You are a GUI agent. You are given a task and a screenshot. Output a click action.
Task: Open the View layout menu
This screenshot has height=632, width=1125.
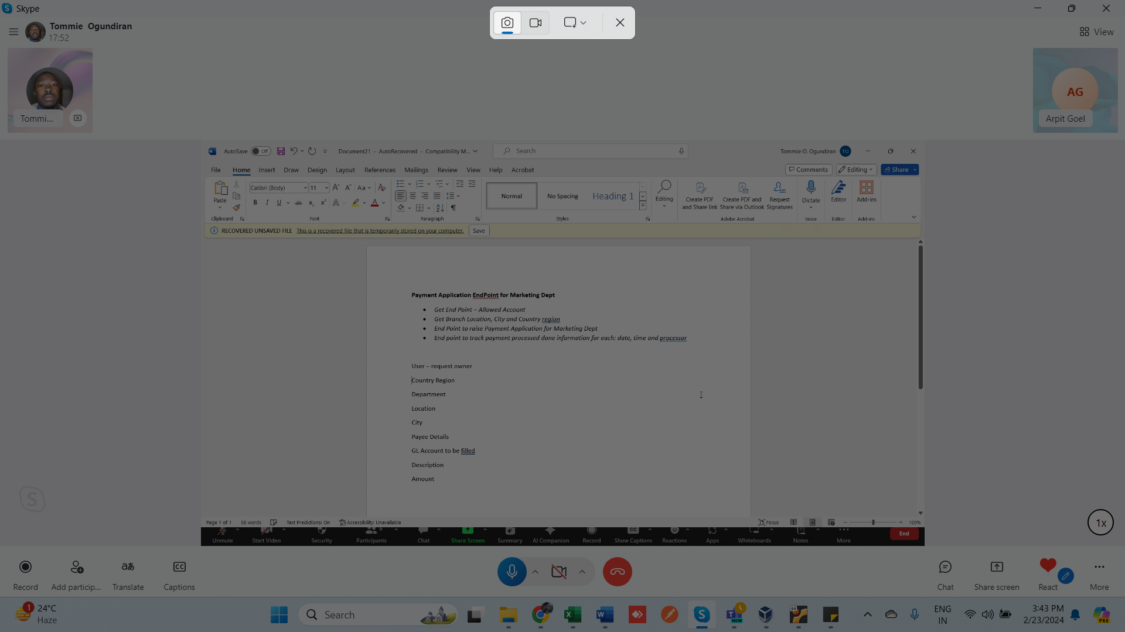click(x=1096, y=32)
